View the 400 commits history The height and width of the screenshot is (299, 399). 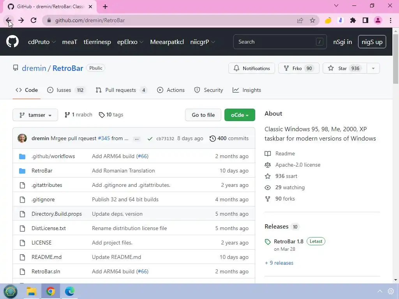[x=229, y=138]
